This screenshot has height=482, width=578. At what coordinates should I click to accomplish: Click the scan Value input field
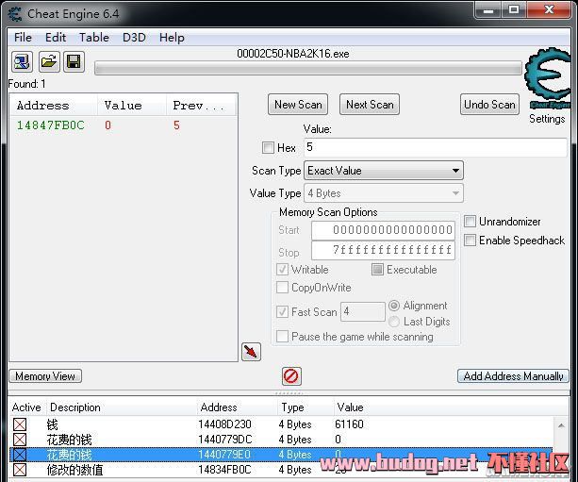(436, 147)
